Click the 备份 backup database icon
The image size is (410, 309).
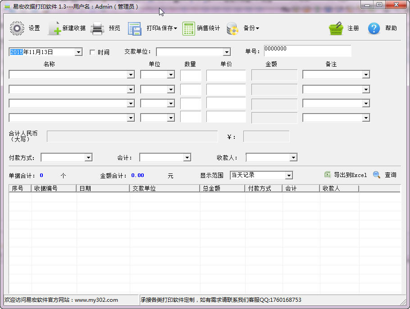[x=232, y=27]
